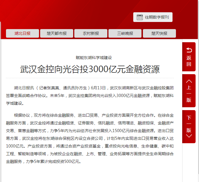The height and width of the screenshot is (182, 199).
Task: Click the calendar icon for past issues
Action: [x=139, y=17]
